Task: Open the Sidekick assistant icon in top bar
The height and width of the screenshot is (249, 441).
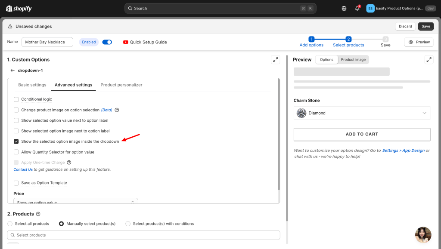Action: coord(344,8)
